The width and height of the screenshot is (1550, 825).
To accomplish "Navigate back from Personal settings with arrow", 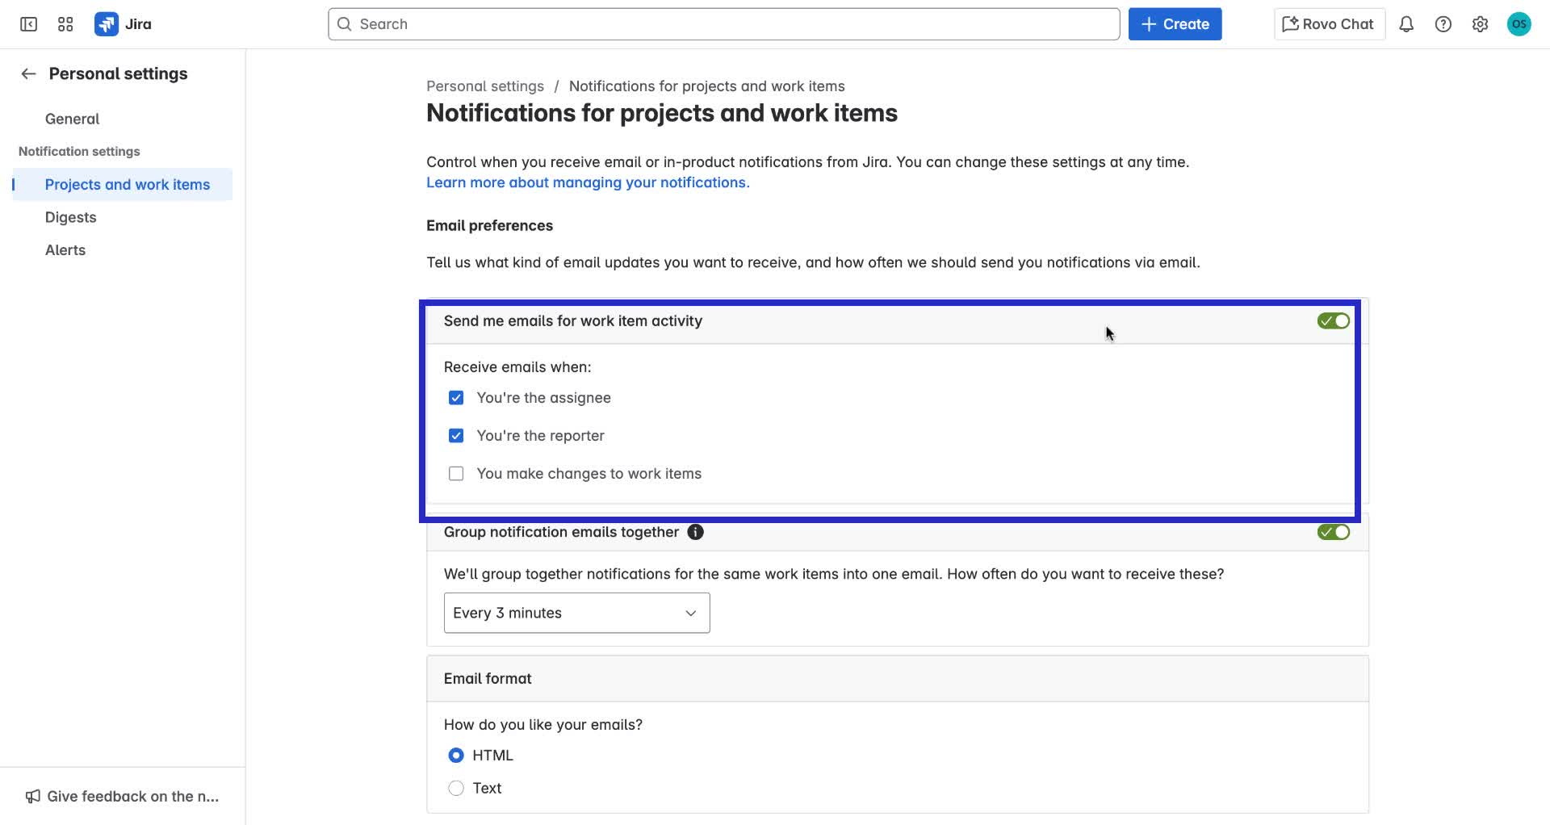I will click(27, 73).
